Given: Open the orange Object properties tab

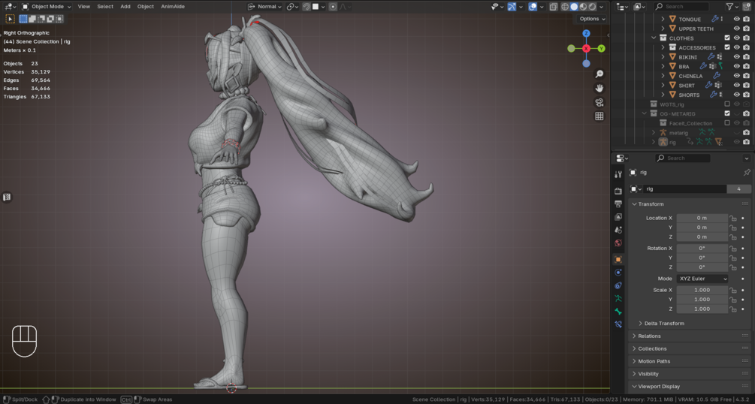Looking at the screenshot, I should pos(618,260).
